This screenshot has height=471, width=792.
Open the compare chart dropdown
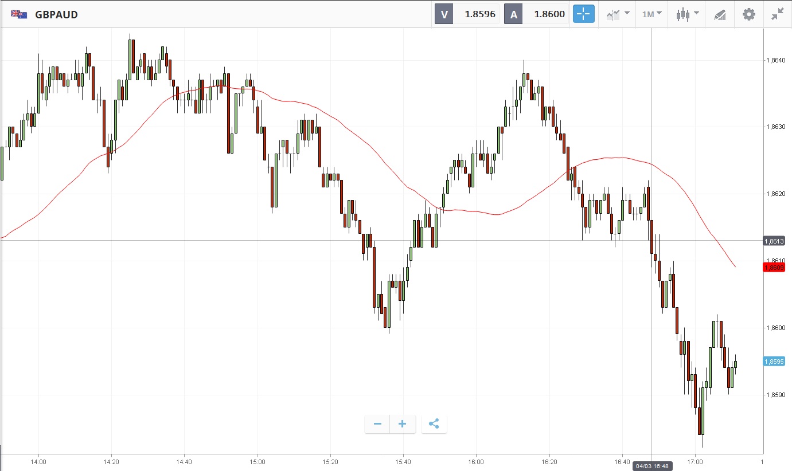pyautogui.click(x=618, y=14)
